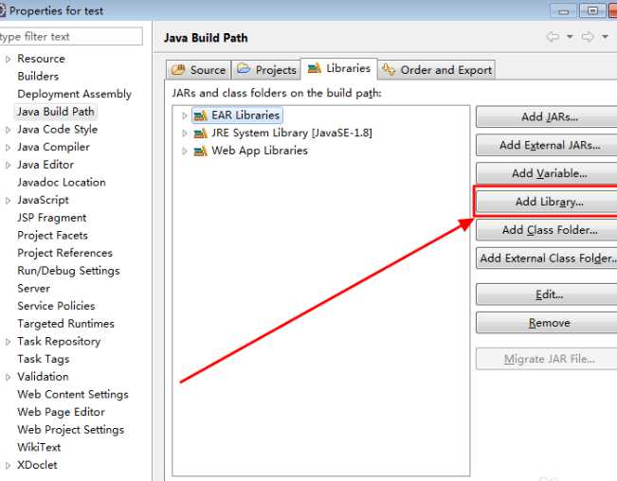Open Project Facets page
Image resolution: width=617 pixels, height=481 pixels.
coord(52,236)
